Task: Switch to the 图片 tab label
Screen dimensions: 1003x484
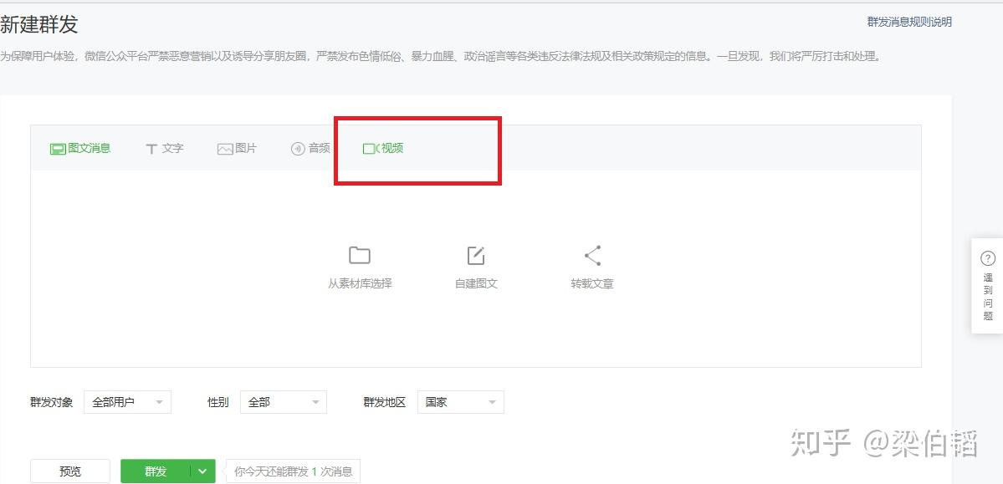Action: click(246, 148)
